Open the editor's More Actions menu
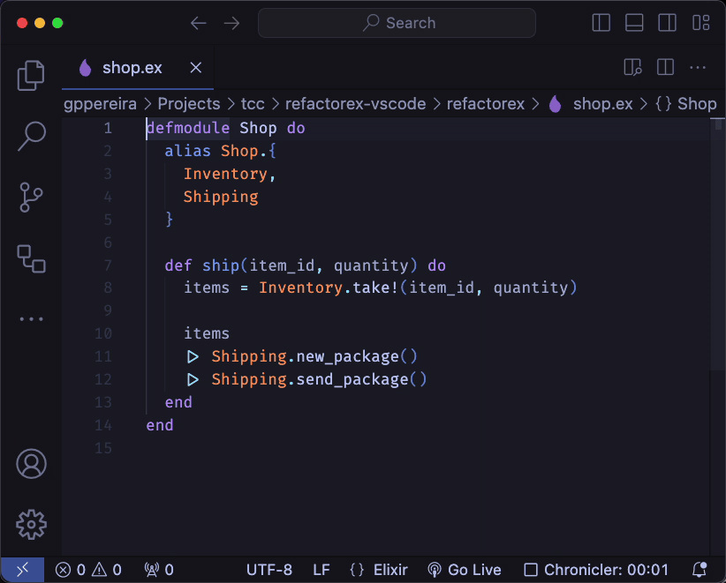This screenshot has width=726, height=583. pos(698,68)
